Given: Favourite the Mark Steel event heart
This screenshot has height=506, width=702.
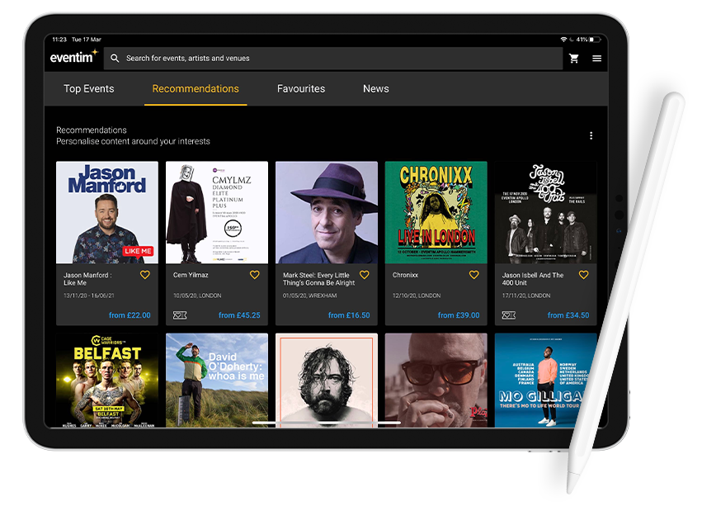Looking at the screenshot, I should [x=365, y=275].
